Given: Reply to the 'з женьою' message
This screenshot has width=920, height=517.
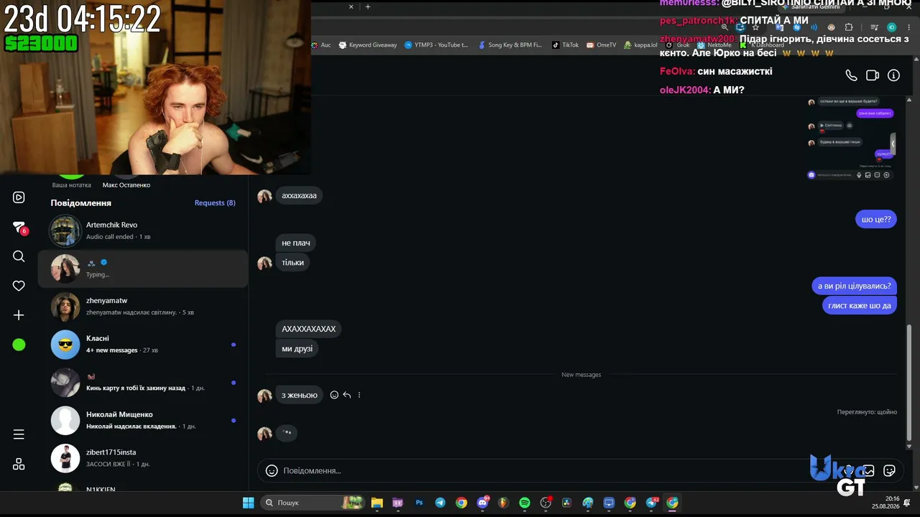Looking at the screenshot, I should tap(347, 395).
